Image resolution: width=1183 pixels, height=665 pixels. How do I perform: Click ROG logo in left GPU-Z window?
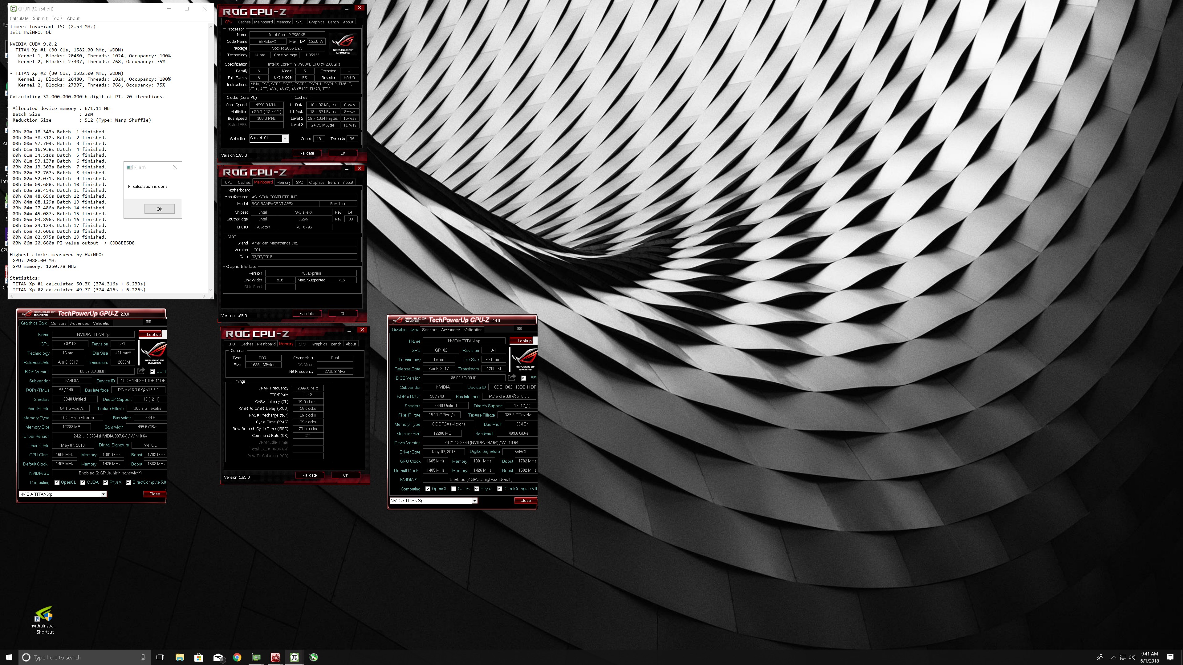[153, 353]
